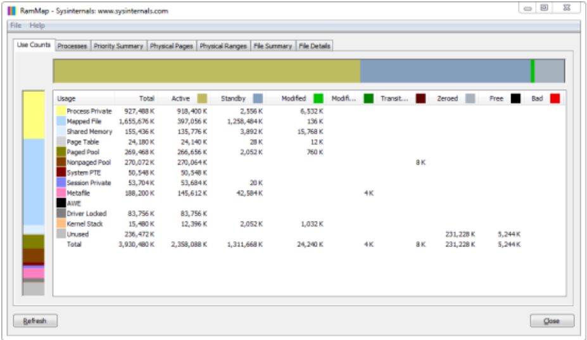Click the olive Active segment of memory bar
Image resolution: width=587 pixels, height=340 pixels.
click(x=206, y=71)
